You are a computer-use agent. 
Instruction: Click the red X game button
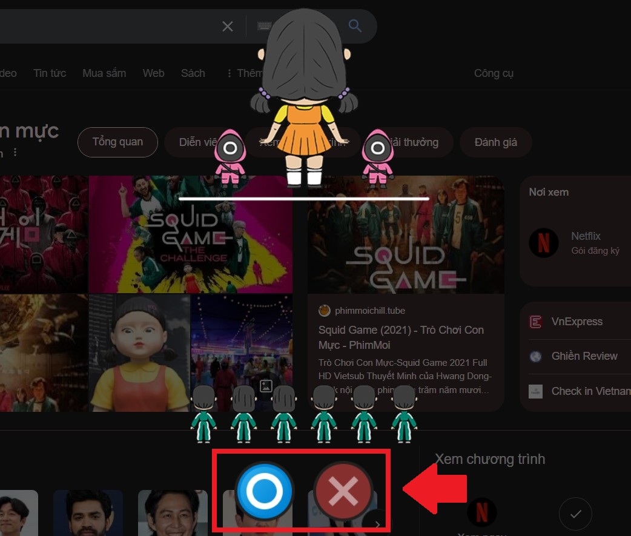pyautogui.click(x=343, y=491)
